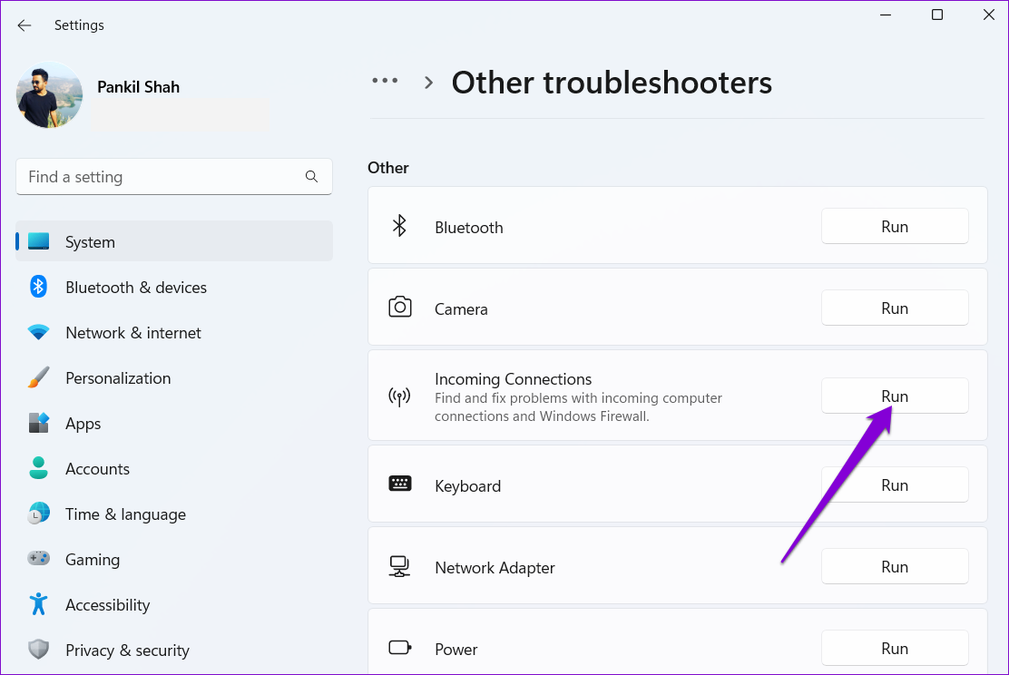
Task: Open the Pankil Shah profile picture
Action: click(50, 94)
